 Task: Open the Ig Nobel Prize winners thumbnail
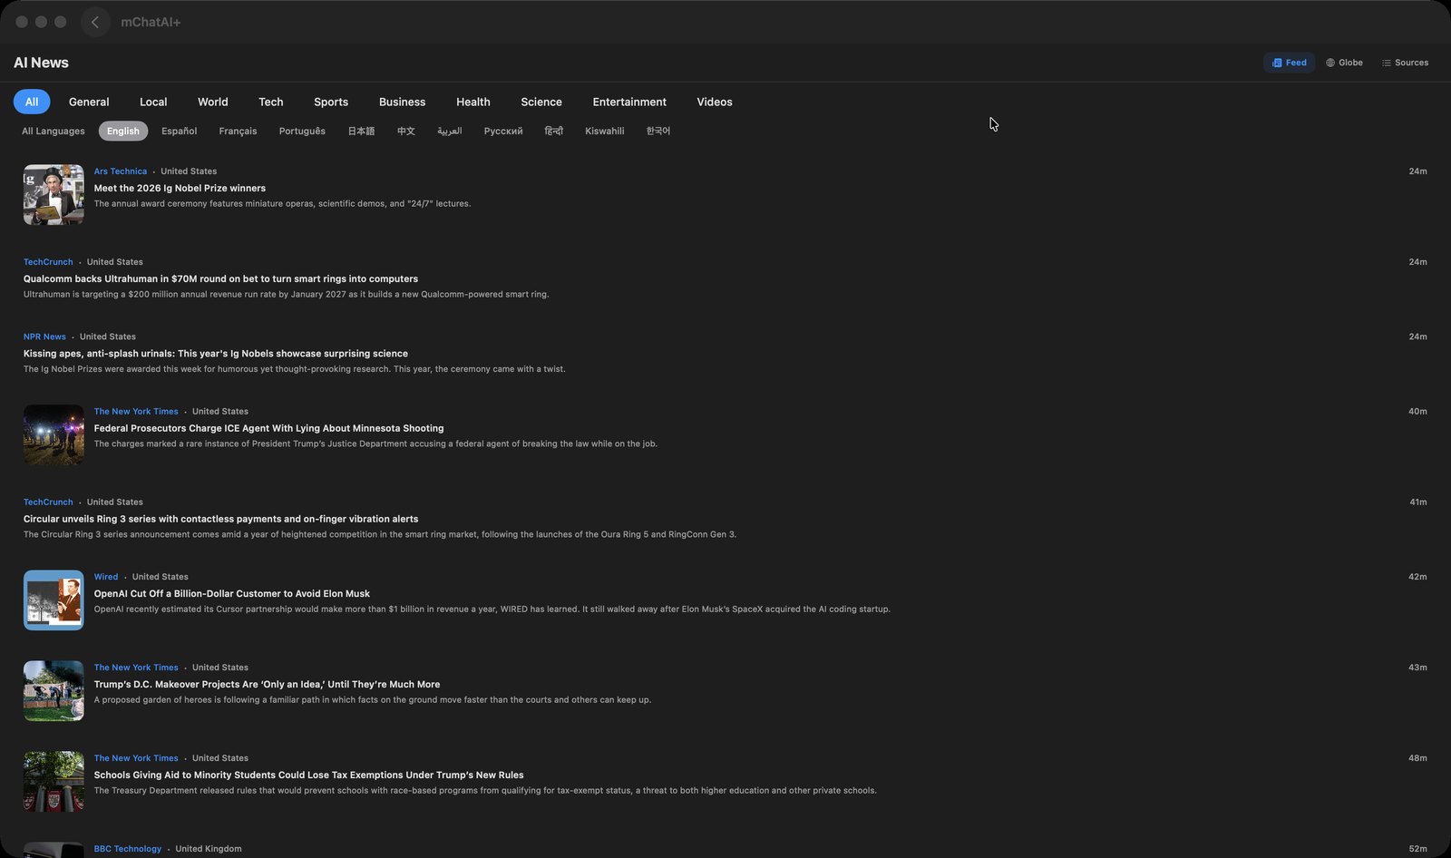click(54, 194)
